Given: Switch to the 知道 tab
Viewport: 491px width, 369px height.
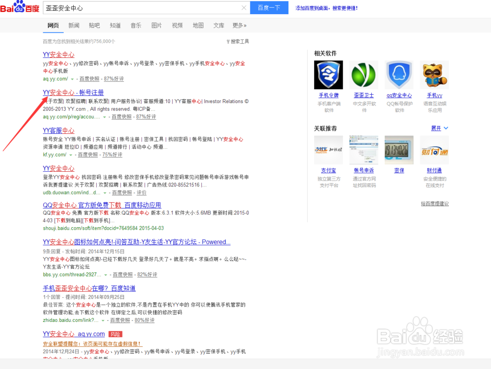Looking at the screenshot, I should (115, 26).
